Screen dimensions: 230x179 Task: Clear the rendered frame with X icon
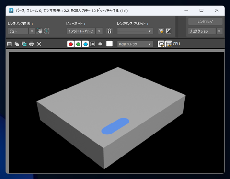(39, 44)
